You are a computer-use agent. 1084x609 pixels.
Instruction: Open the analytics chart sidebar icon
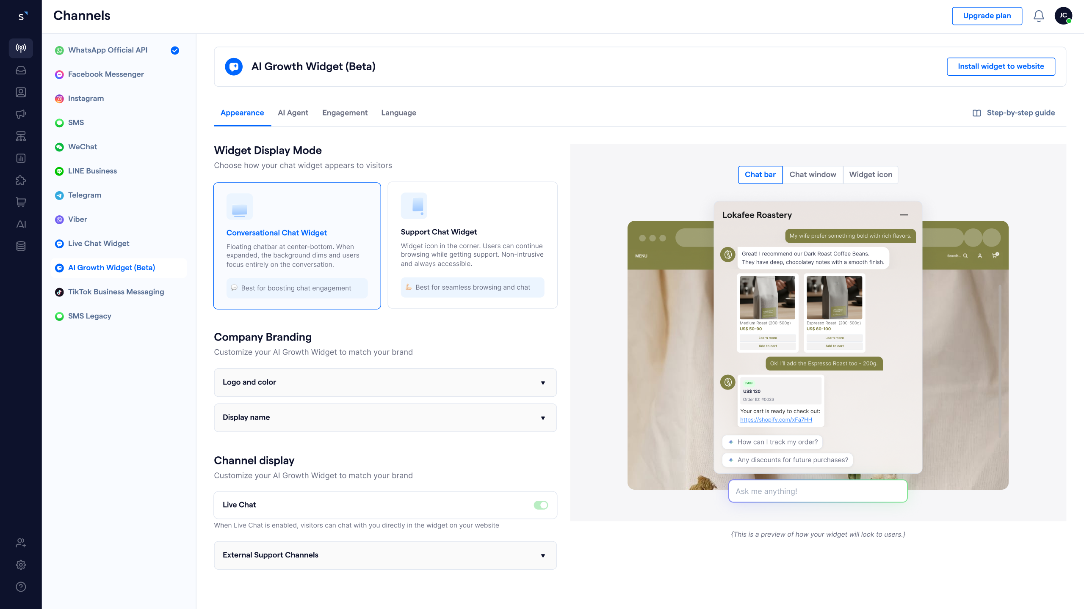click(x=21, y=158)
